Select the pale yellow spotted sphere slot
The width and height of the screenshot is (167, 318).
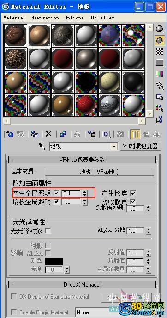tap(110, 82)
